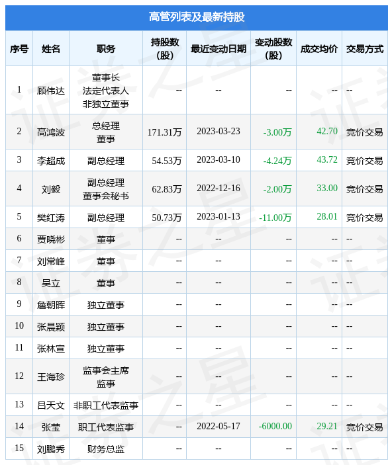This screenshot has width=388, height=465.
Task: Click the row number 10
Action: tap(19, 325)
